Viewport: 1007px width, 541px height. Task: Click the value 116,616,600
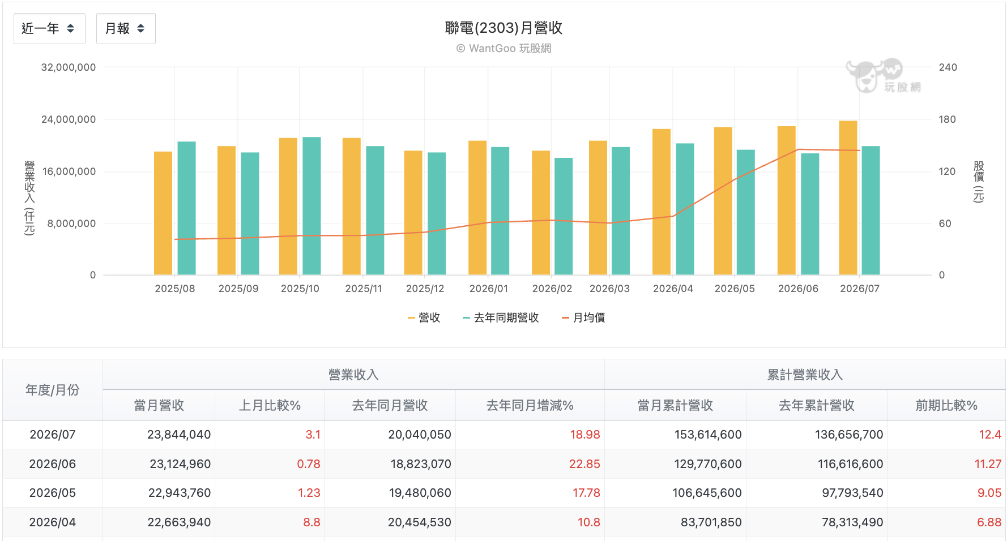[x=851, y=464]
